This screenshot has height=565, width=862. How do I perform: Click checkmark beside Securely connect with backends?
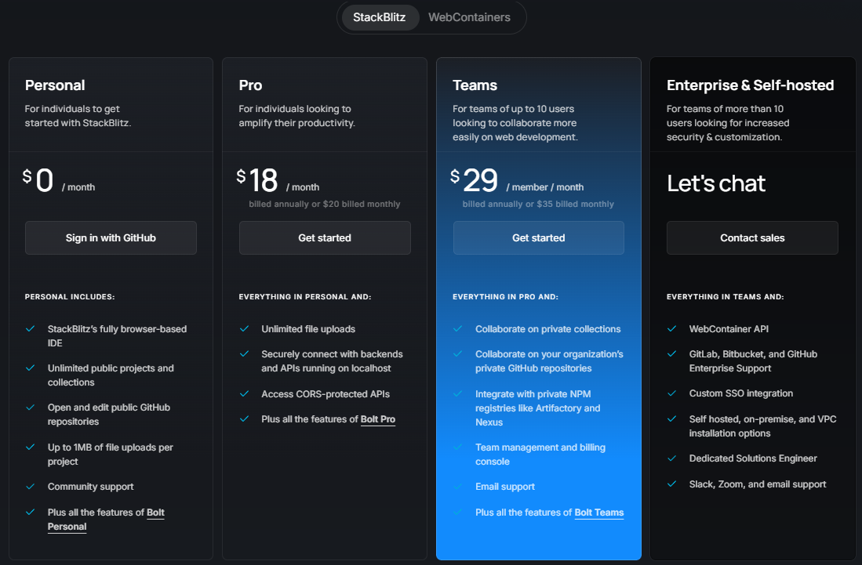coord(244,354)
